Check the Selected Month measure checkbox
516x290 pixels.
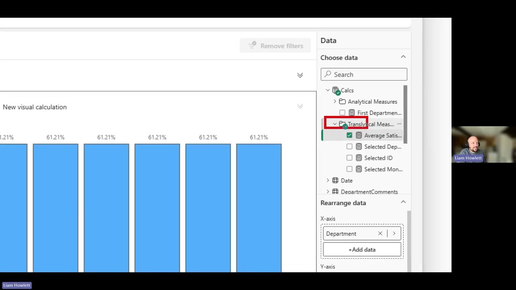click(350, 169)
